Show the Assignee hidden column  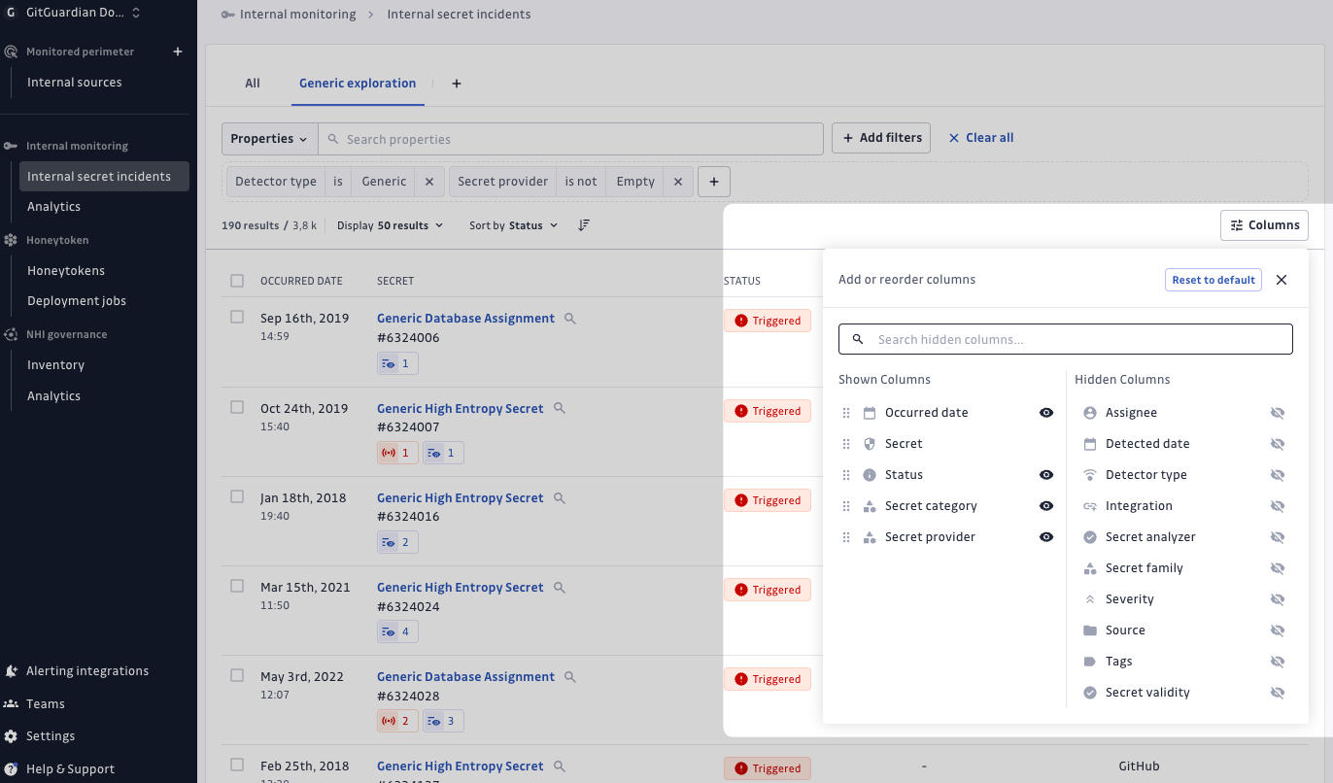pos(1278,413)
